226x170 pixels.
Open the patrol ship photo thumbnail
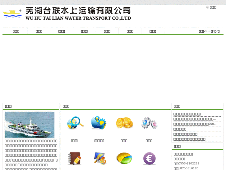point(30,125)
